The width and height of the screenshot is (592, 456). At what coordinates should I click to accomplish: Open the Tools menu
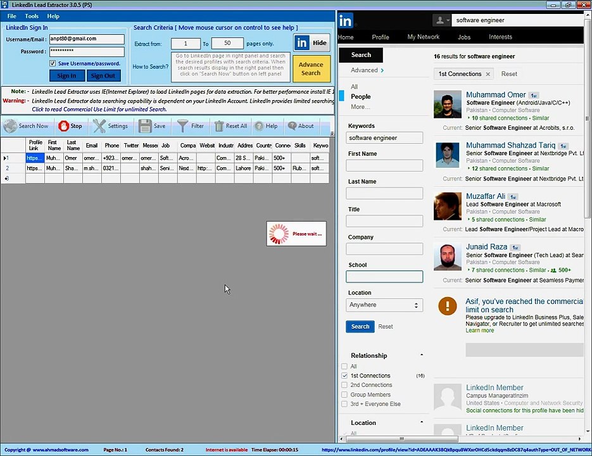click(x=32, y=16)
